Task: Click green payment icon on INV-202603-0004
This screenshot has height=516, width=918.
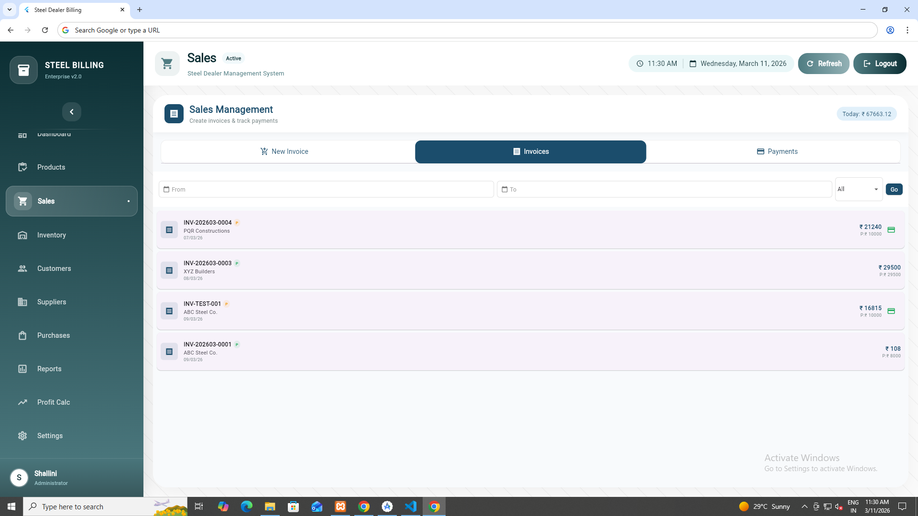Action: [891, 230]
